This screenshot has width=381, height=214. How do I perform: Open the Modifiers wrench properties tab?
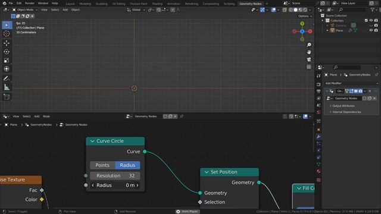point(318,137)
